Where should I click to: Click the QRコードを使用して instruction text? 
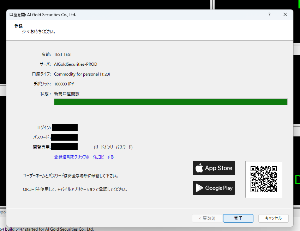pos(75,190)
